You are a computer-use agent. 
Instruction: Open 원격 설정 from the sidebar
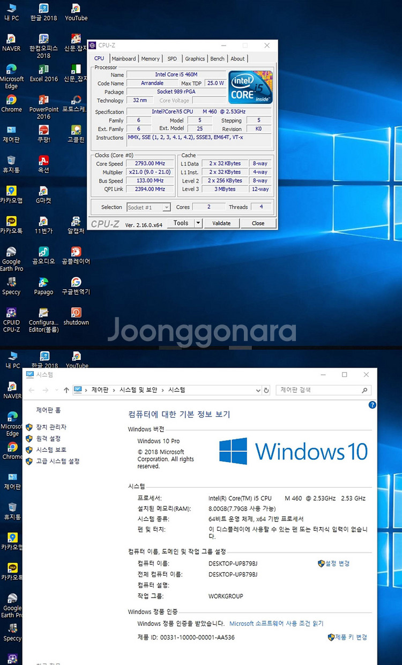[48, 439]
